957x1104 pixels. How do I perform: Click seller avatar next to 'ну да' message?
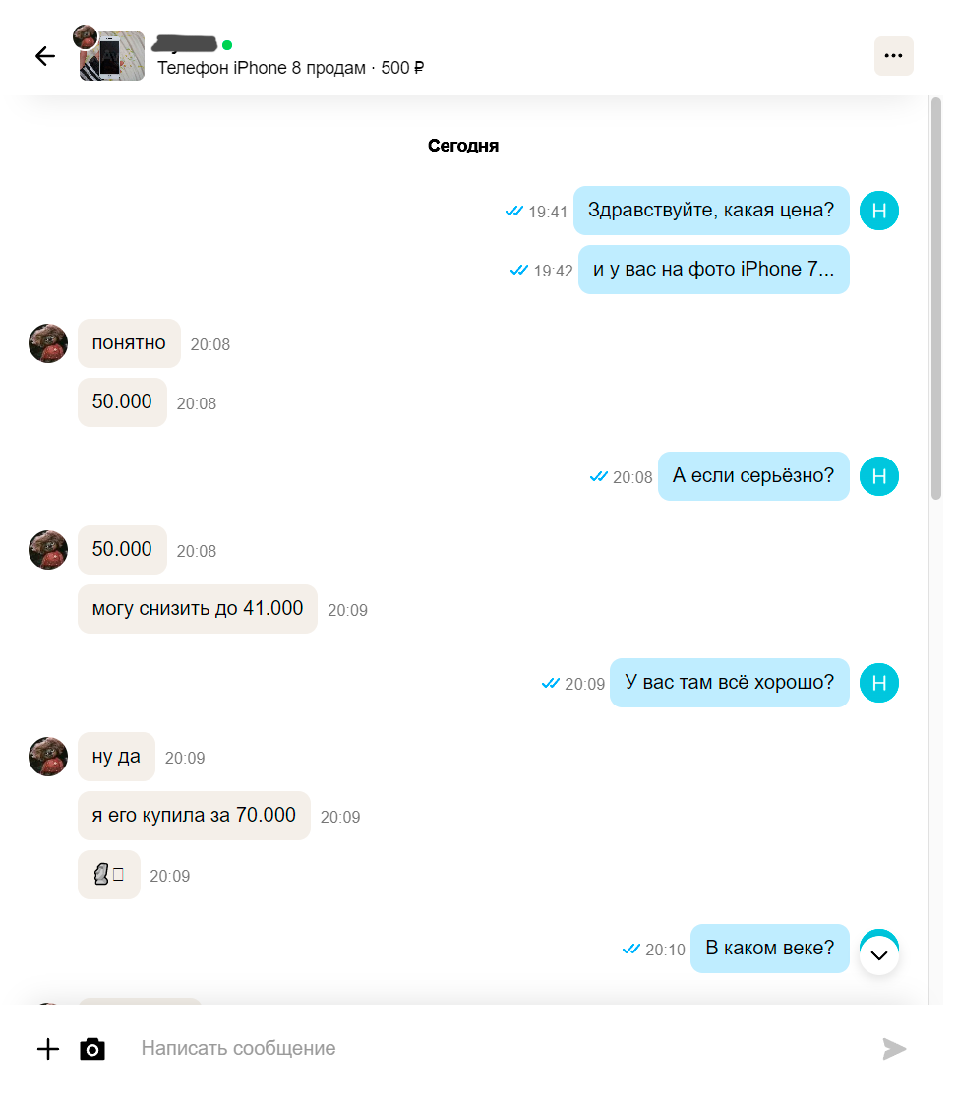tap(48, 757)
